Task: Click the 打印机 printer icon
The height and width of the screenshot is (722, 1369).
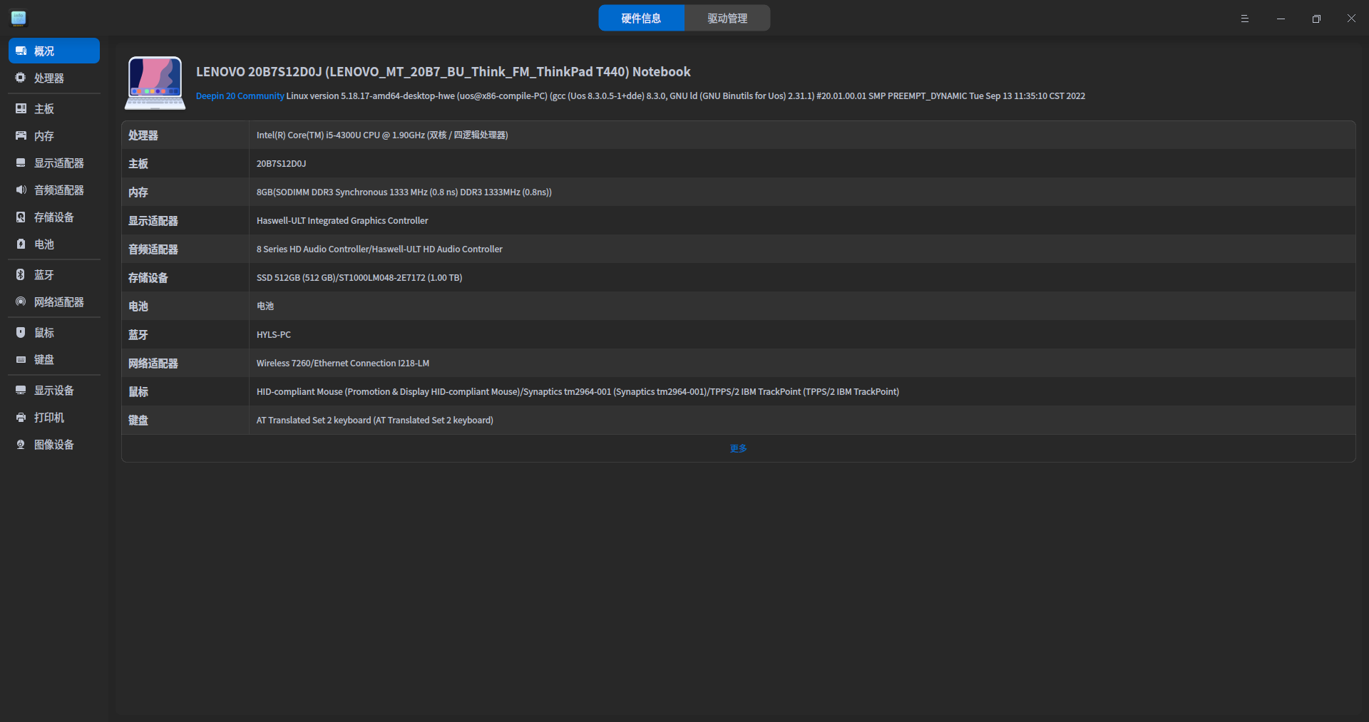Action: pyautogui.click(x=21, y=417)
